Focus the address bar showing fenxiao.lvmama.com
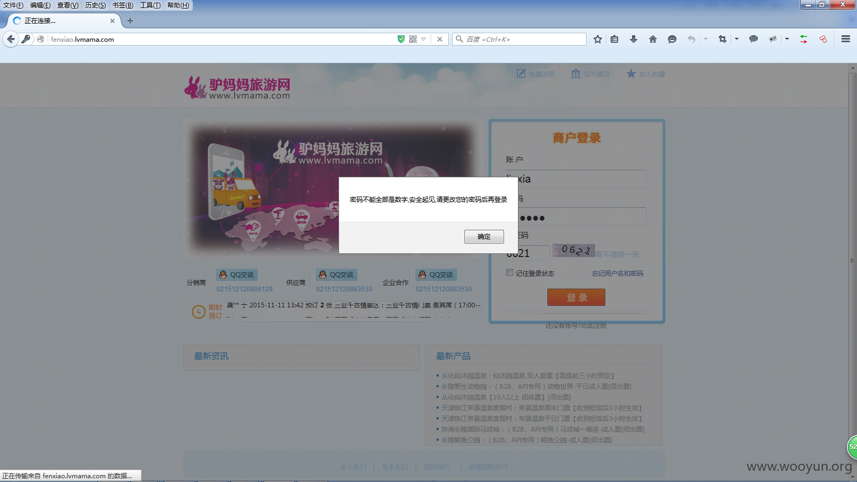 tap(220, 39)
